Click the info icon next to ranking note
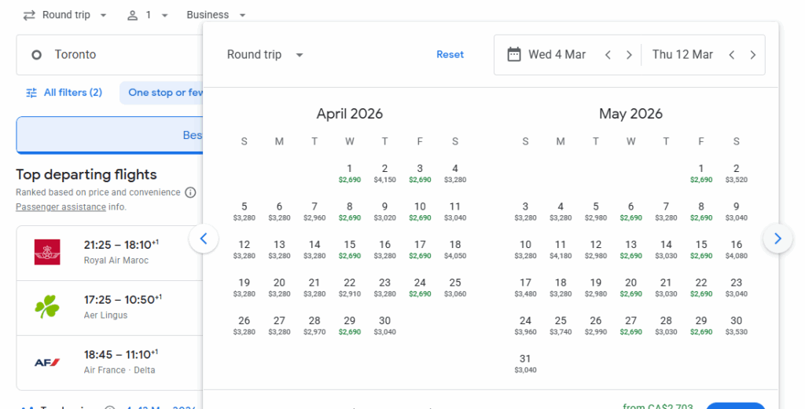This screenshot has width=805, height=409. click(190, 192)
